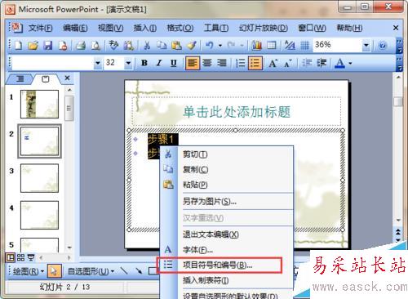Save presentation with the floppy disk icon
The height and width of the screenshot is (299, 408).
point(48,45)
